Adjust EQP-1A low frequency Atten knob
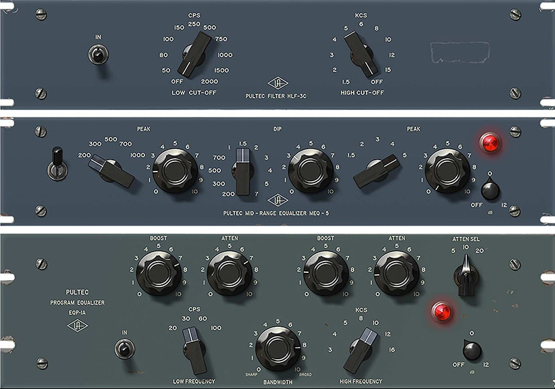 pos(230,273)
